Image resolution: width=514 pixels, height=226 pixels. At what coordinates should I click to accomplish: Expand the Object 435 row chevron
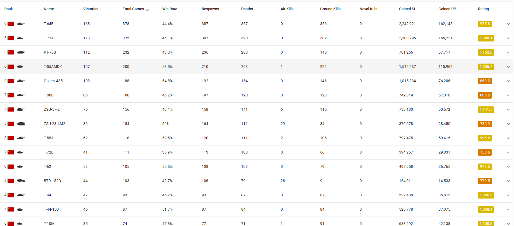[508, 81]
